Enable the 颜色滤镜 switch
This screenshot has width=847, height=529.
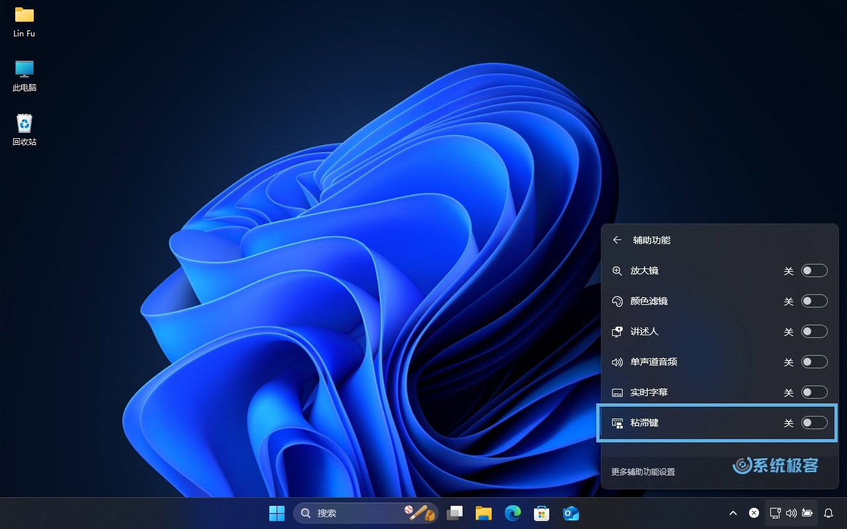(815, 301)
